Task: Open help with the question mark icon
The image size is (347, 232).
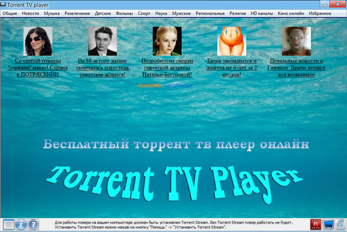Action: pyautogui.click(x=33, y=225)
